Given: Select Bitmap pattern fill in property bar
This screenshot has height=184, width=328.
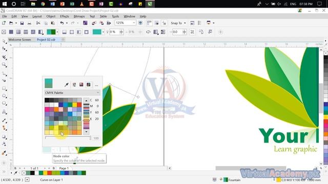Looking at the screenshot, I should (x=33, y=32).
